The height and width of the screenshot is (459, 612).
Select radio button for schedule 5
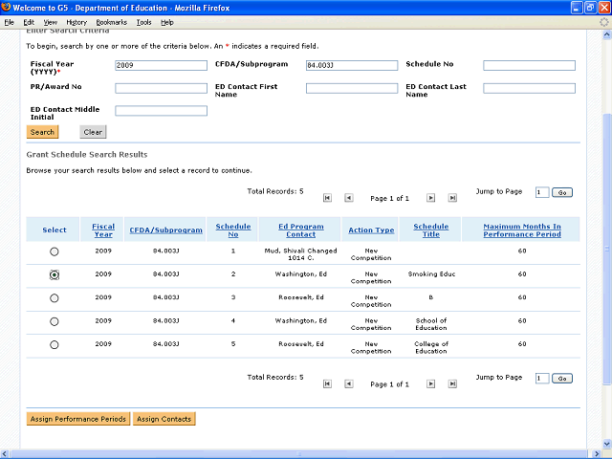pos(55,344)
